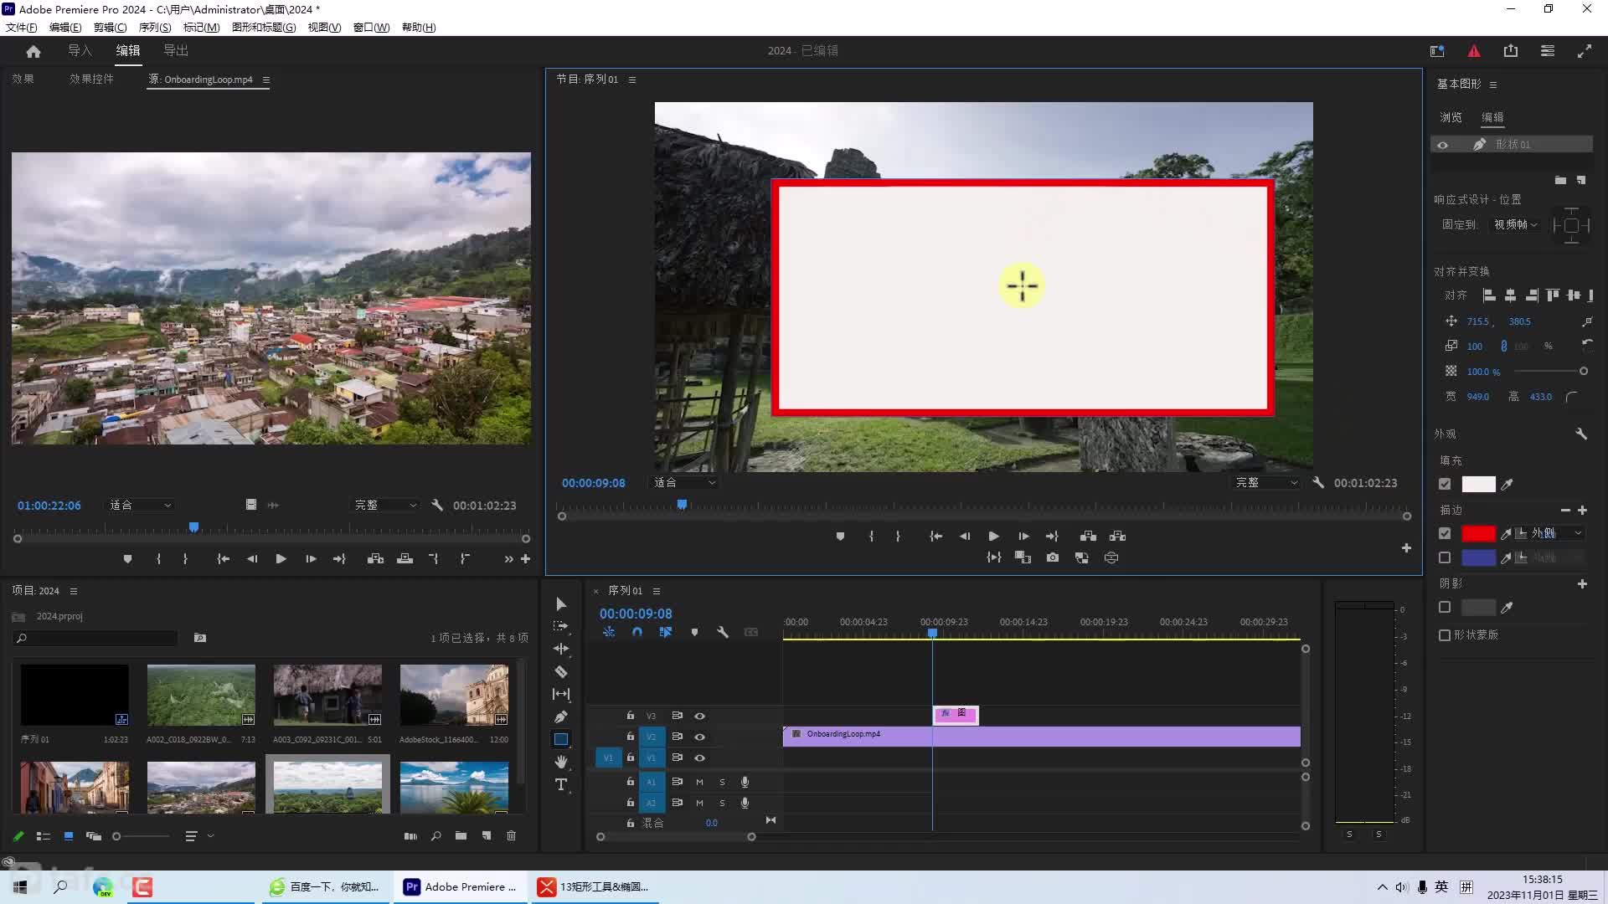1608x904 pixels.
Task: Play the Source monitor clip
Action: pyautogui.click(x=281, y=559)
